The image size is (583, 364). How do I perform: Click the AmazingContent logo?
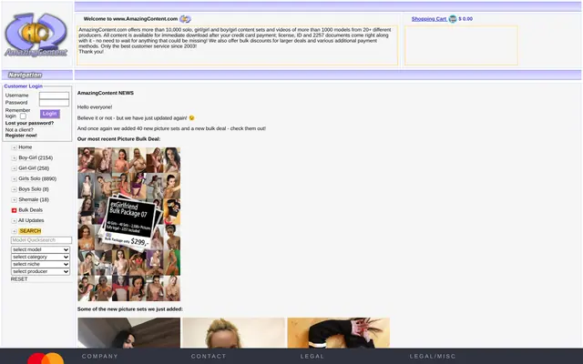coord(36,35)
